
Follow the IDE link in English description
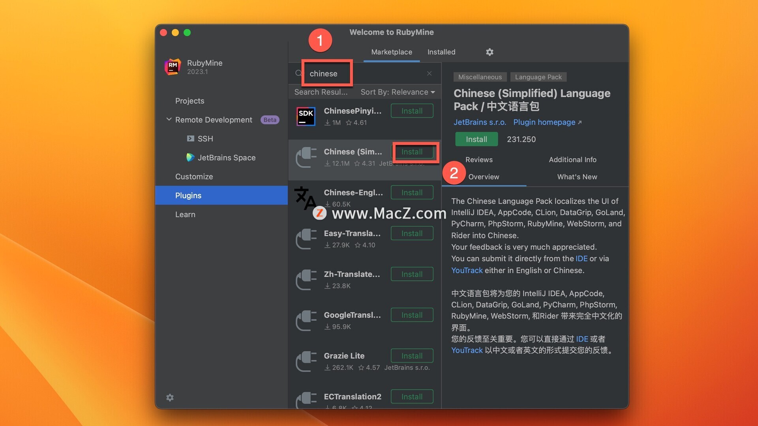pos(582,259)
